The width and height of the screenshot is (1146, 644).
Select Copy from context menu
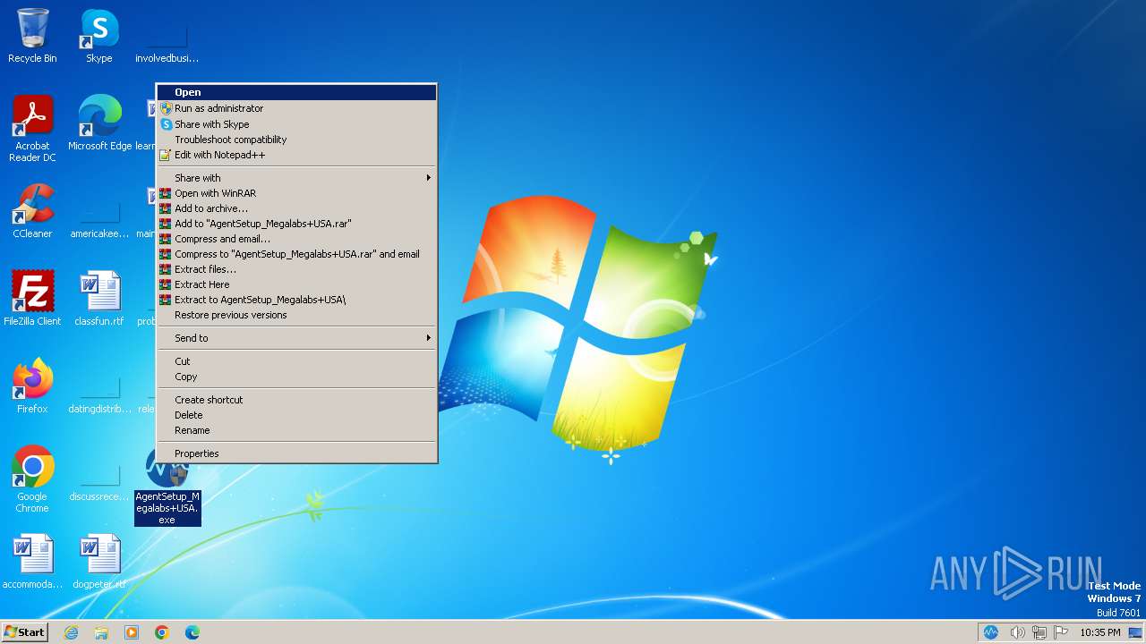point(296,377)
